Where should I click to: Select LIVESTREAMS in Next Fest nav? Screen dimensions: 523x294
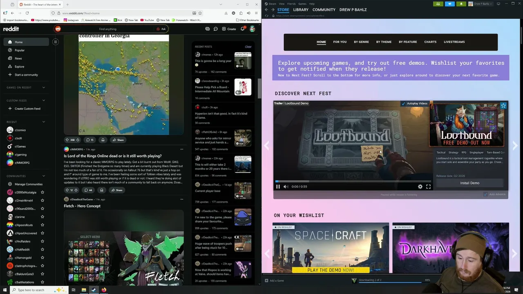click(x=454, y=42)
